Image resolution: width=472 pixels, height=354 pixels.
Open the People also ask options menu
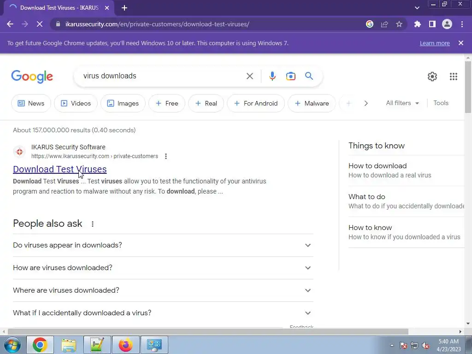(93, 224)
